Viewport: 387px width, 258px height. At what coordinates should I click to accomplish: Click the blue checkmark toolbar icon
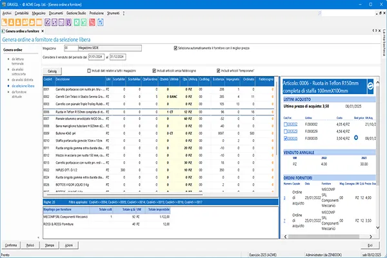(100, 22)
